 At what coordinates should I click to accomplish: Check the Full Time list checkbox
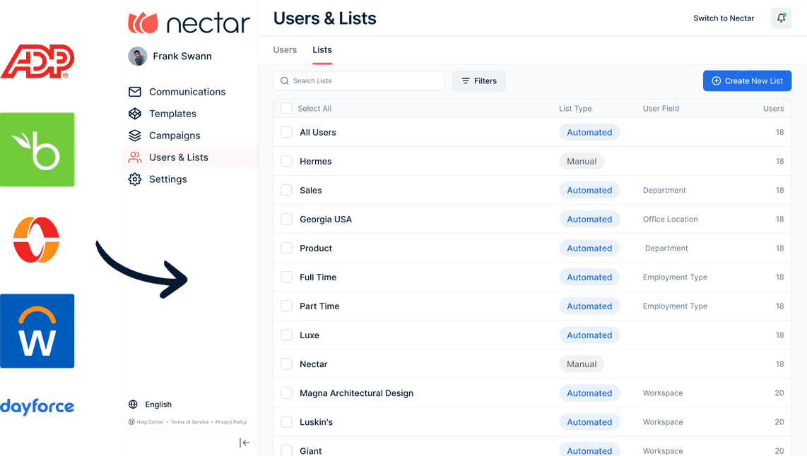click(287, 277)
